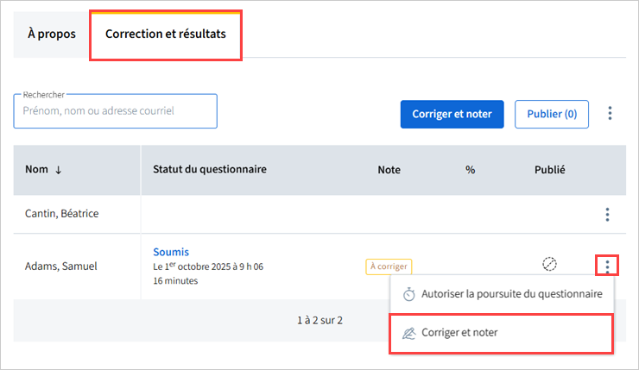Click the Note column header
639x370 pixels.
(389, 170)
